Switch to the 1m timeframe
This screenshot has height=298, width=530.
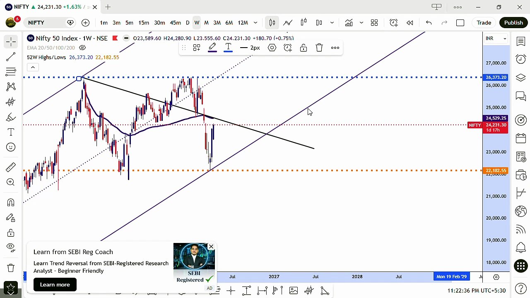(x=104, y=23)
